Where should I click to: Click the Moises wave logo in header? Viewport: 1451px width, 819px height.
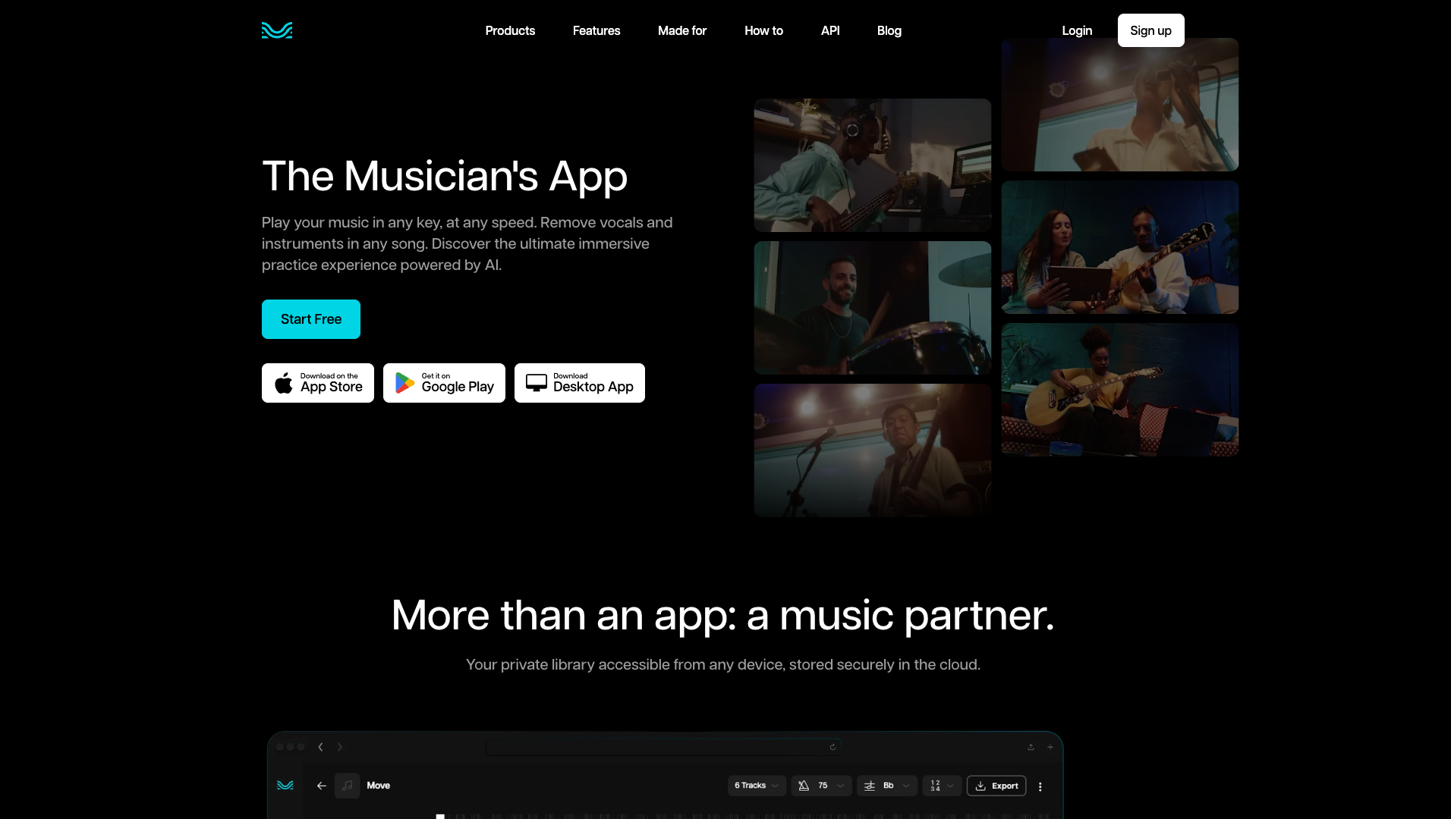pyautogui.click(x=277, y=30)
